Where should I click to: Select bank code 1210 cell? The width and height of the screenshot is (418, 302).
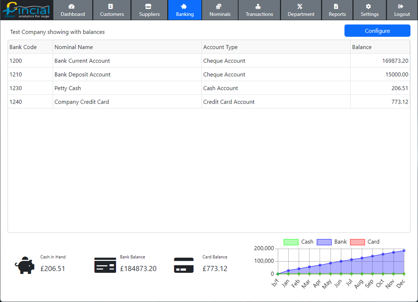pos(30,74)
